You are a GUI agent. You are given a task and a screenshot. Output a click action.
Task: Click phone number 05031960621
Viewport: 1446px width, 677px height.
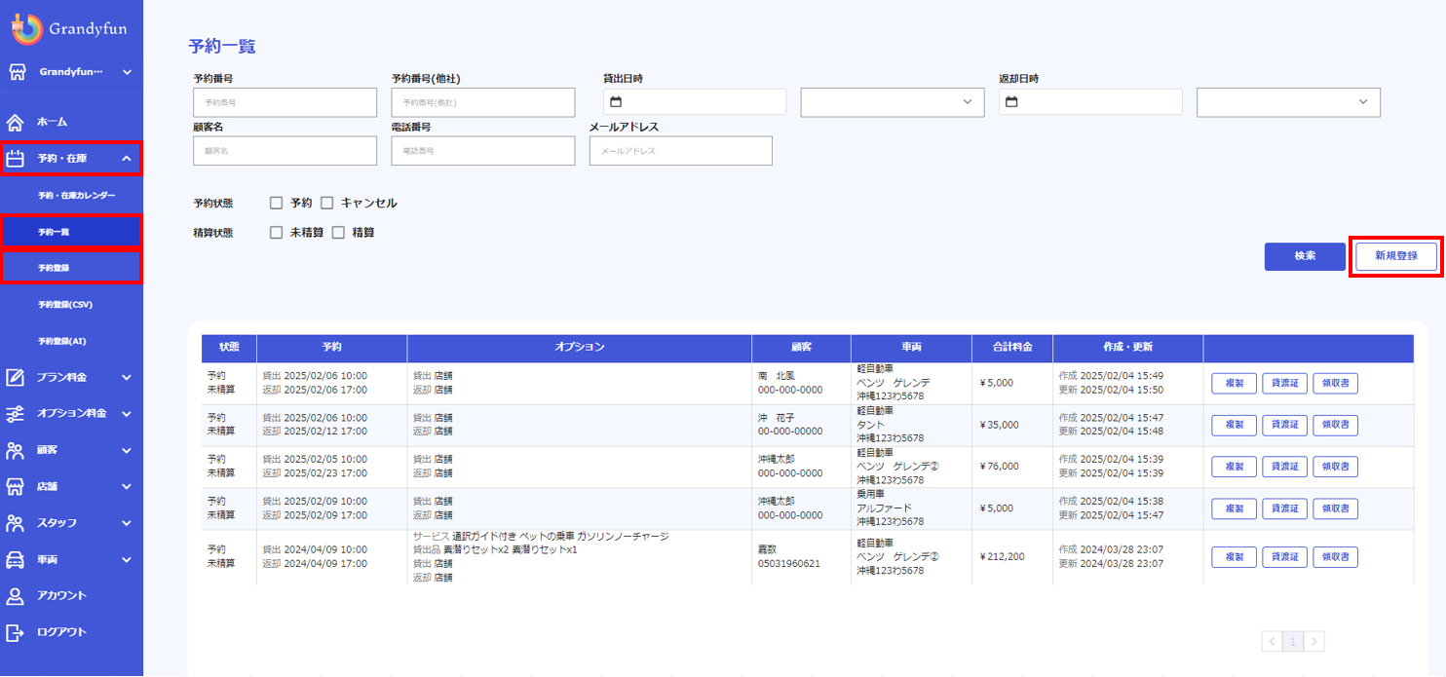click(x=789, y=564)
